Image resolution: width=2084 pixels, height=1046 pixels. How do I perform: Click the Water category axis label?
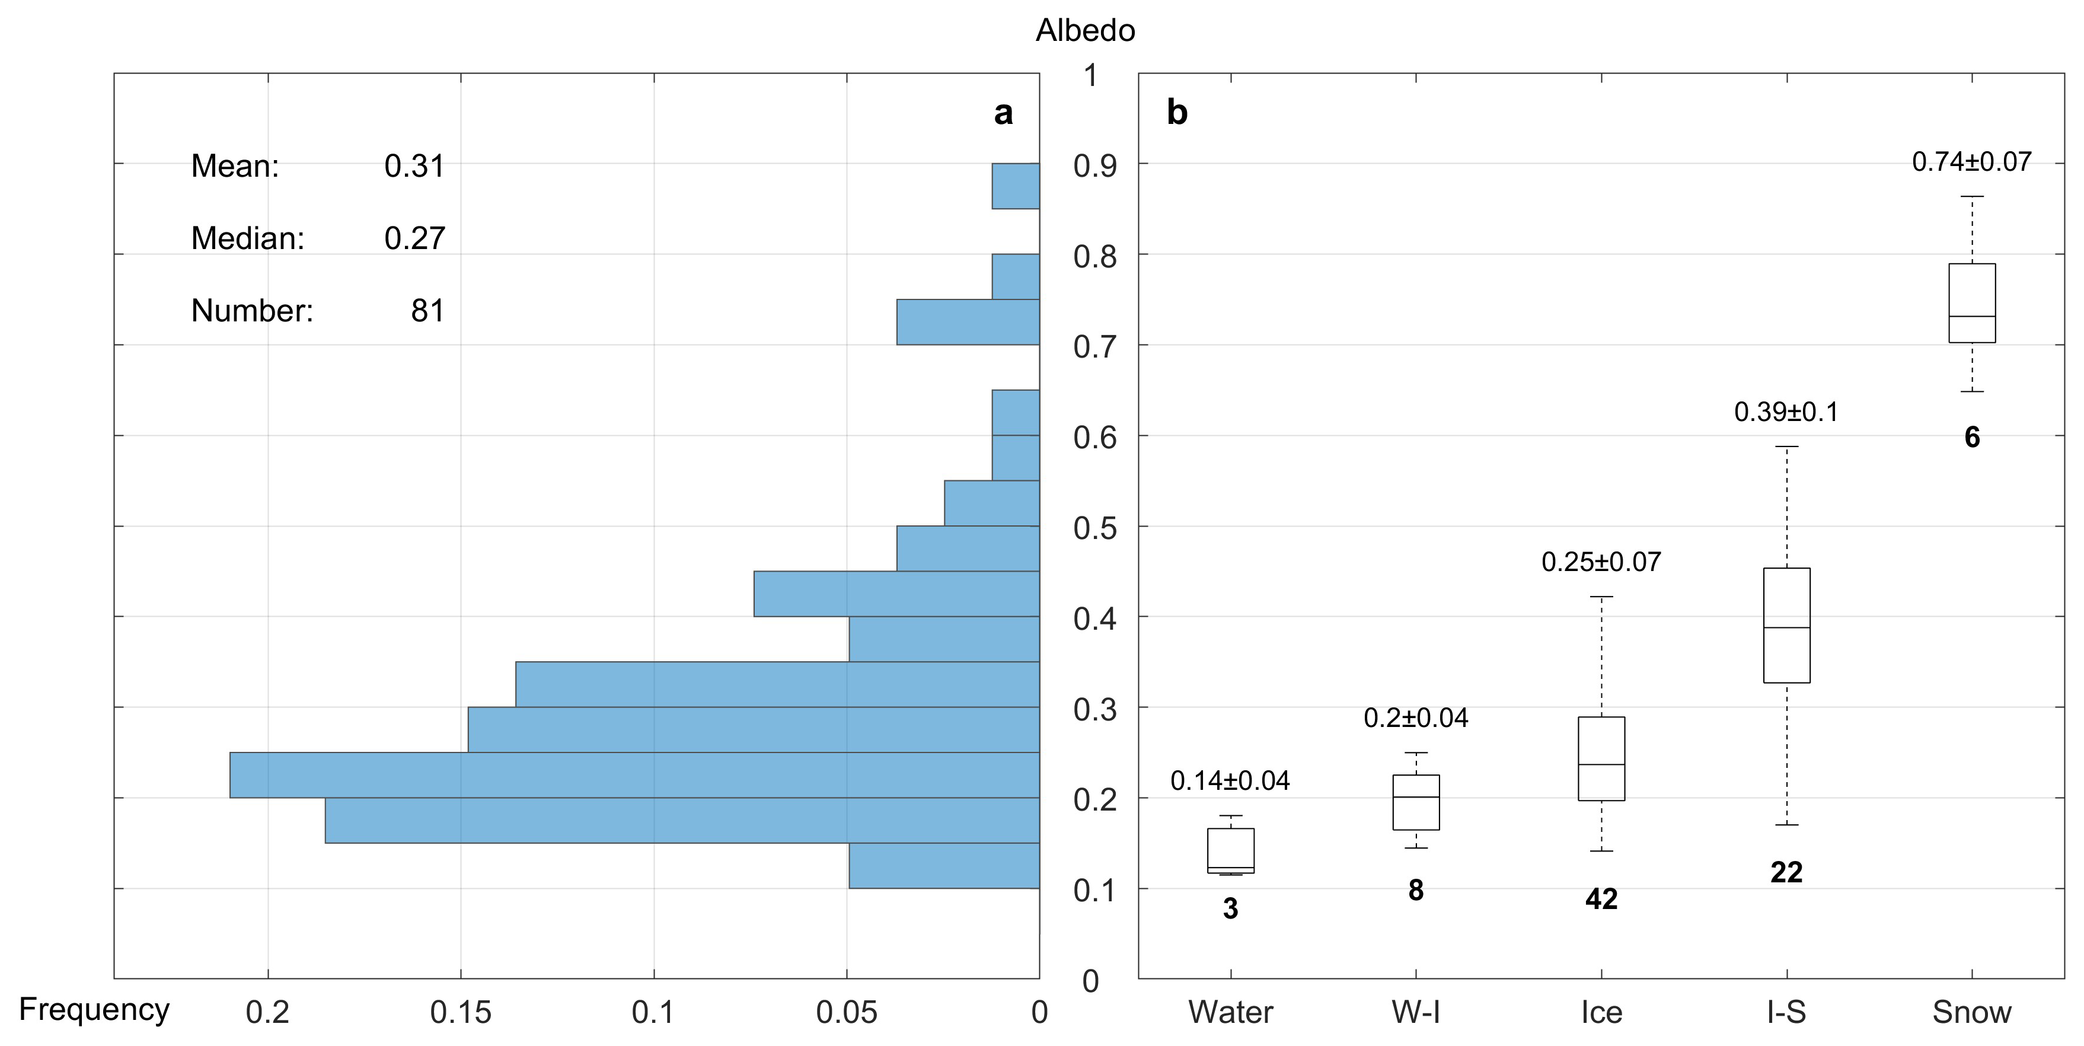tap(1230, 1012)
